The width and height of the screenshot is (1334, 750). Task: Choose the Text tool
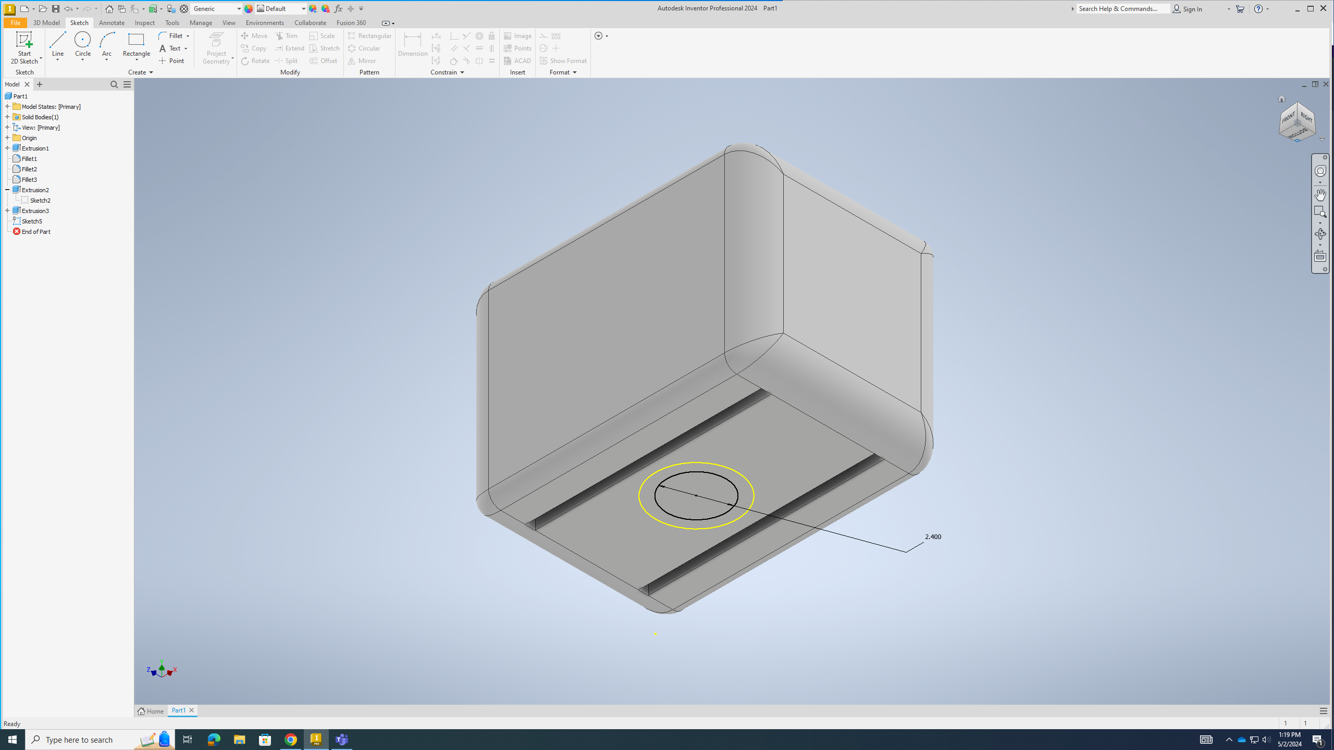pos(173,48)
